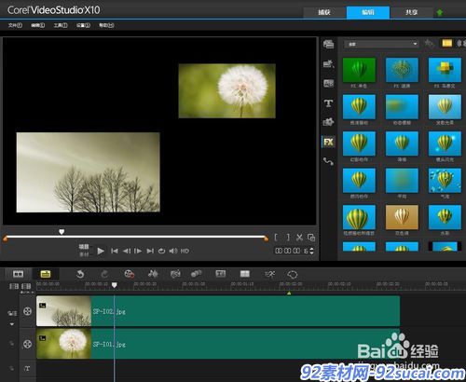Select the SP-I02.jpg clip on video track
This screenshot has height=382, width=466.
(x=218, y=311)
